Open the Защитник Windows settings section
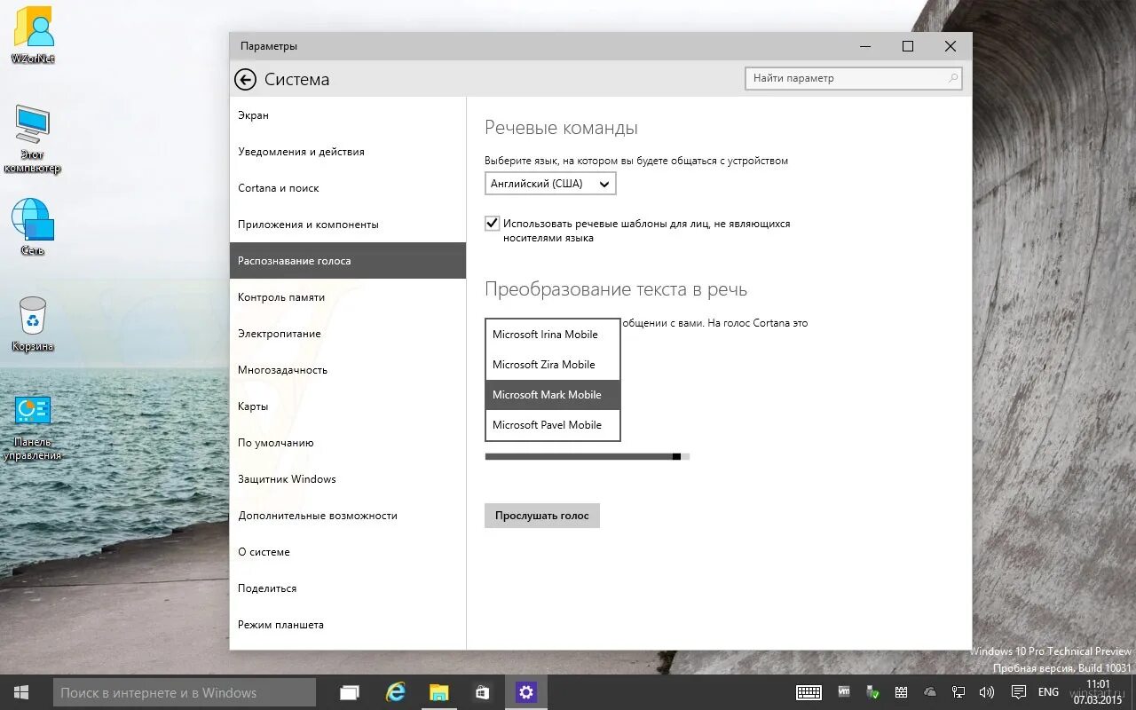The image size is (1136, 710). point(287,479)
